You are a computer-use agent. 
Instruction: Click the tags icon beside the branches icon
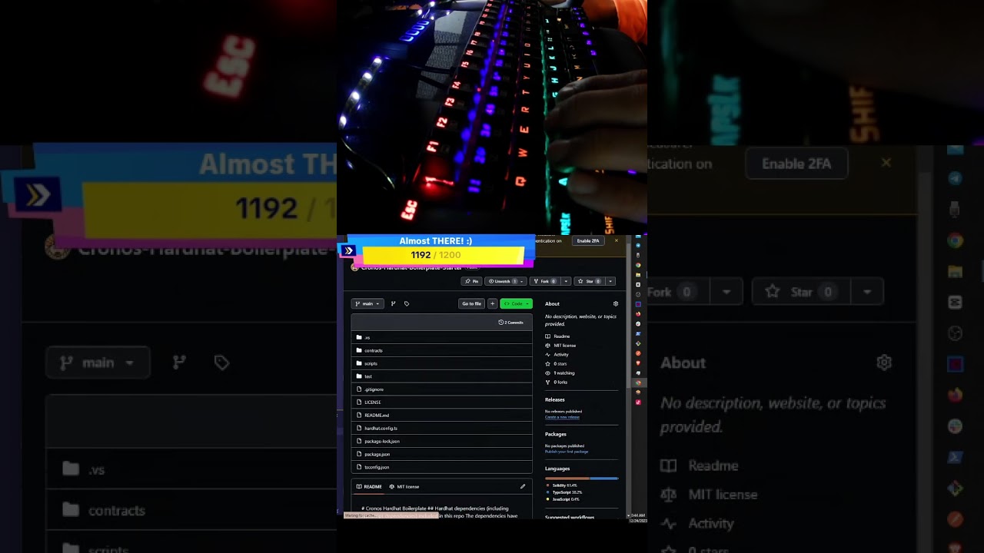point(407,303)
